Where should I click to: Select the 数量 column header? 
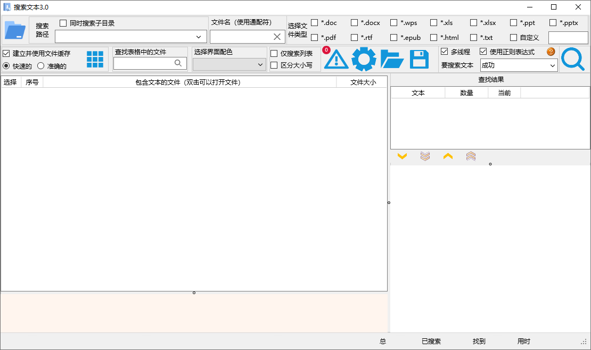(x=466, y=92)
